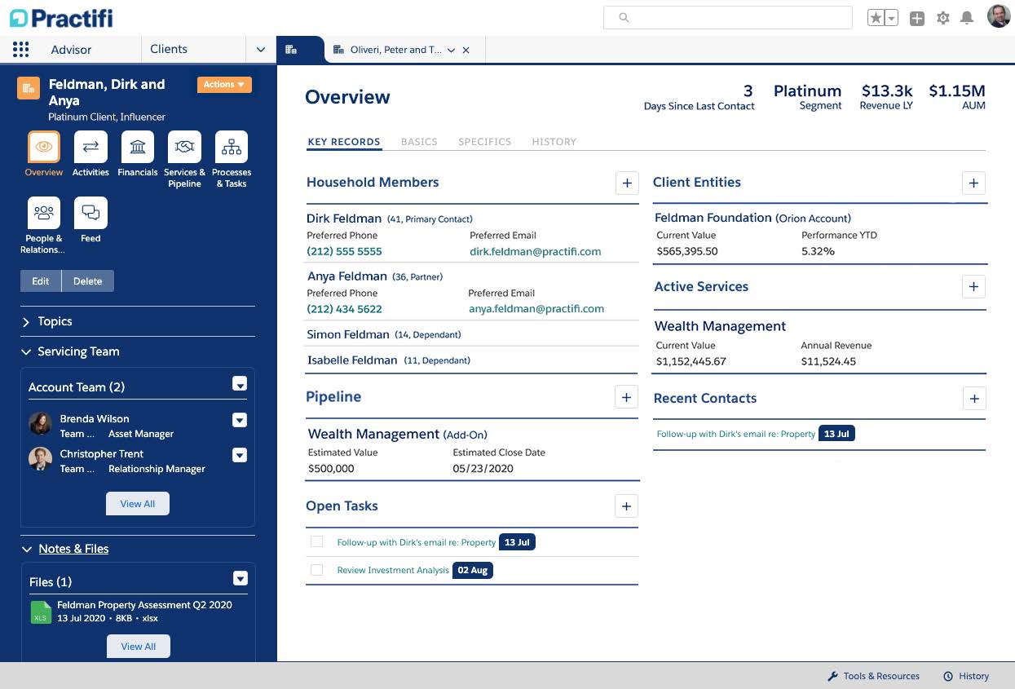The width and height of the screenshot is (1015, 689).
Task: Email dirk.feldman@practifi.com
Action: [536, 251]
